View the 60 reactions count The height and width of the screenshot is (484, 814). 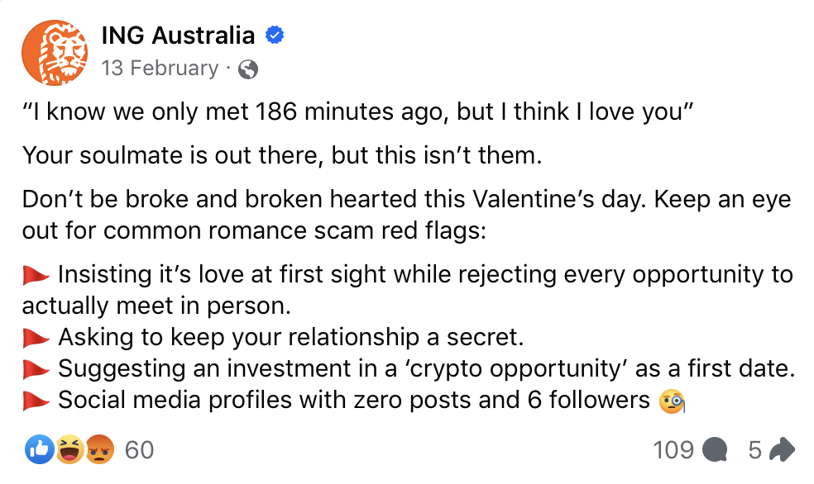coord(139,449)
